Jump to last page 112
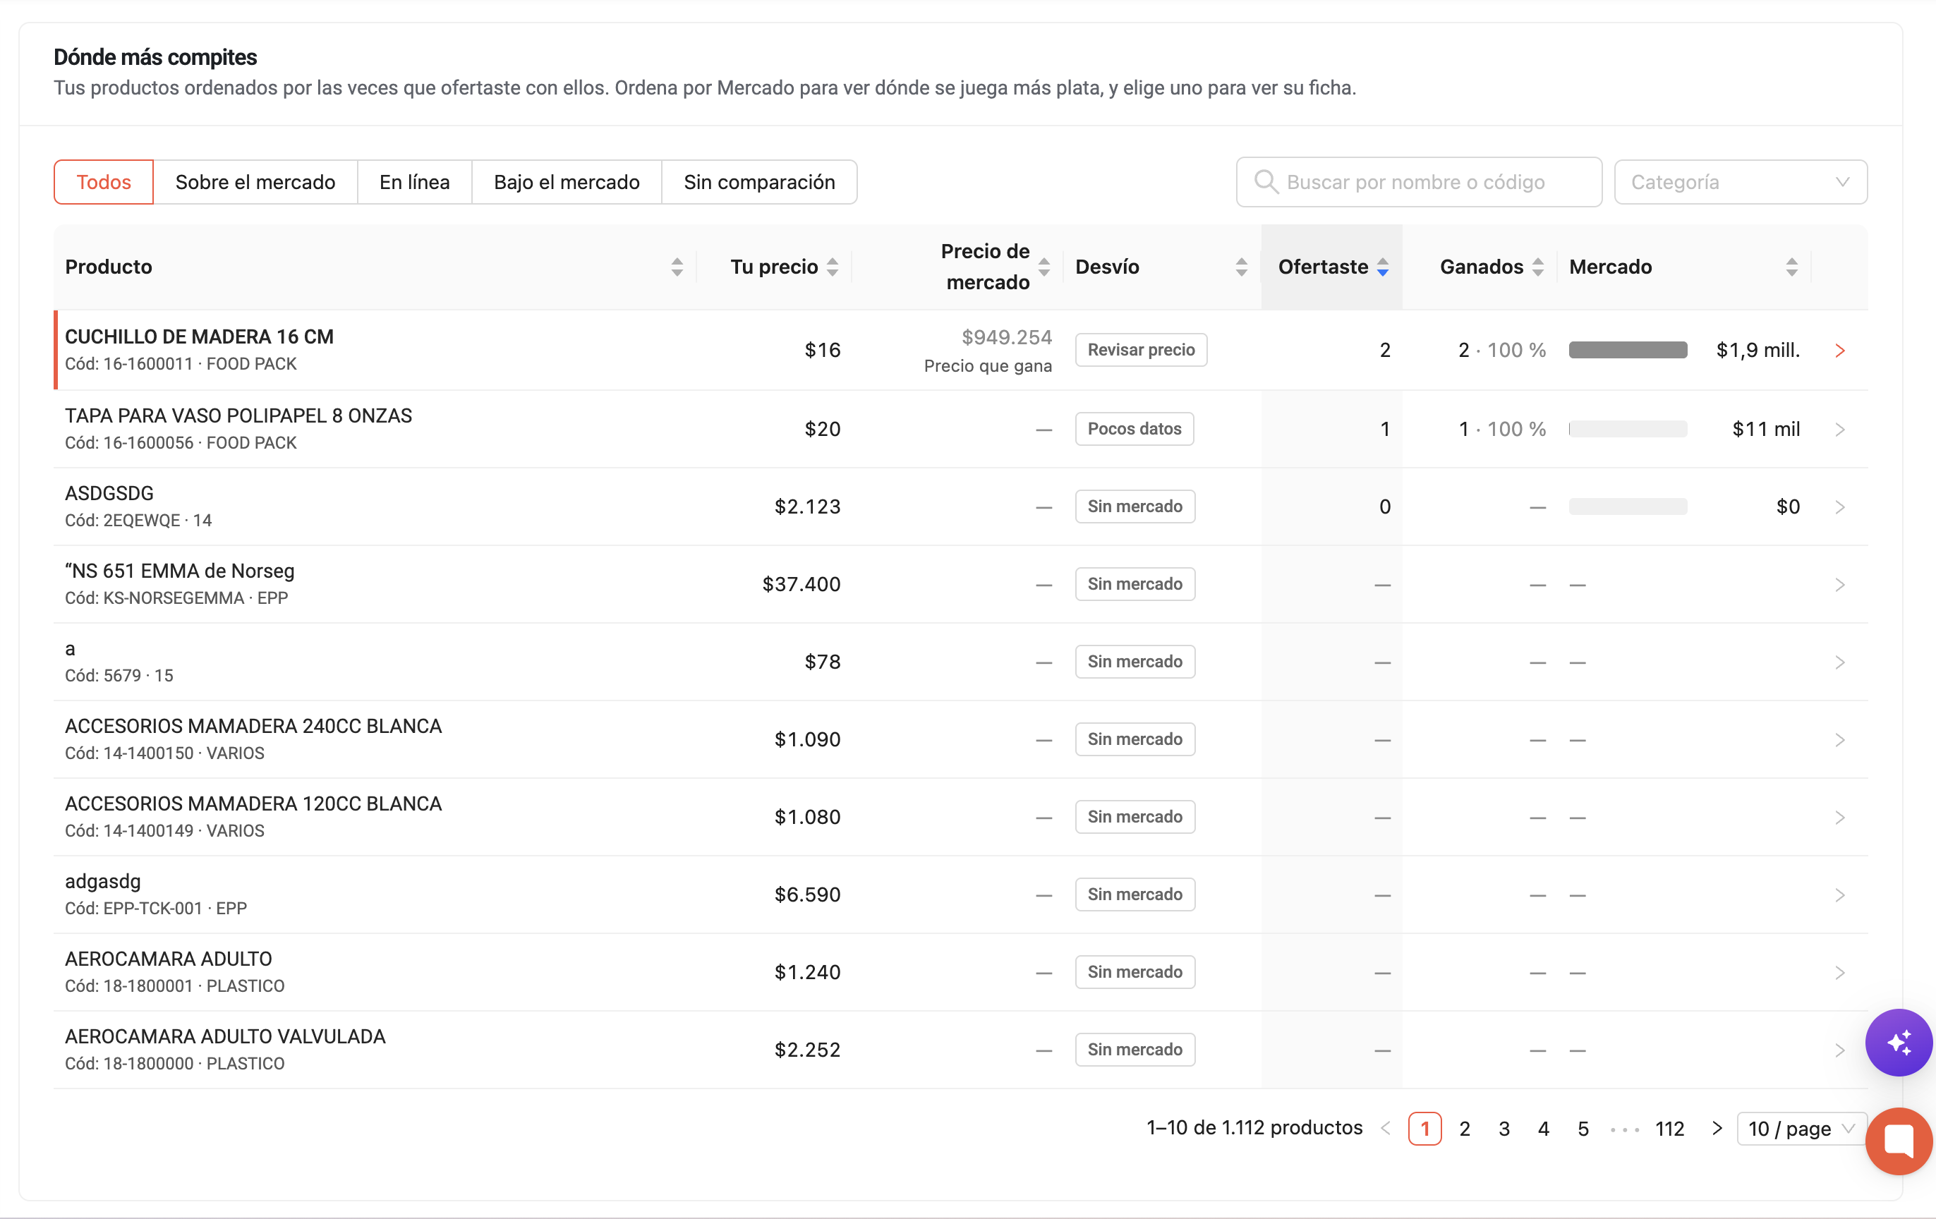1936x1219 pixels. click(x=1669, y=1128)
